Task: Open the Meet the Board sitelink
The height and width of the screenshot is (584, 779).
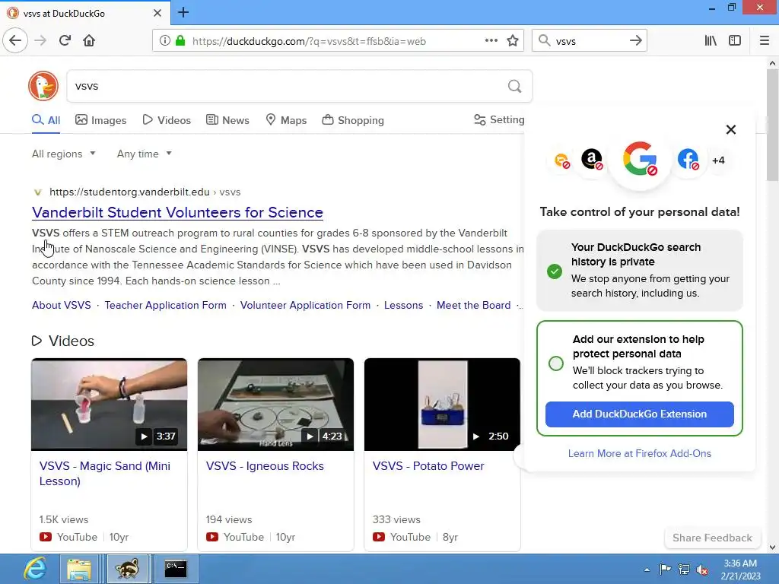Action: (x=473, y=305)
